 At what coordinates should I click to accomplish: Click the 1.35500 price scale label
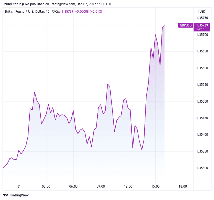(202, 102)
